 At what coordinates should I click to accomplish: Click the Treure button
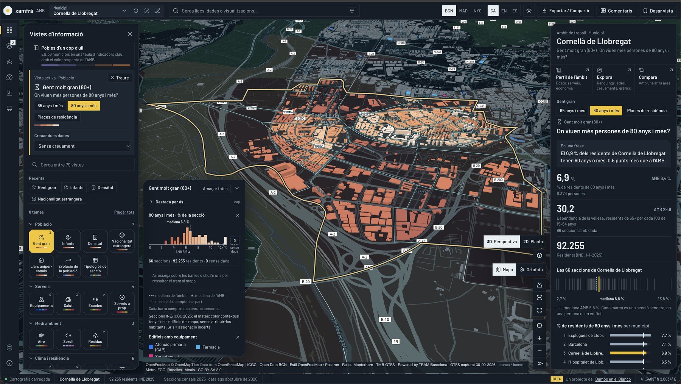click(x=120, y=78)
